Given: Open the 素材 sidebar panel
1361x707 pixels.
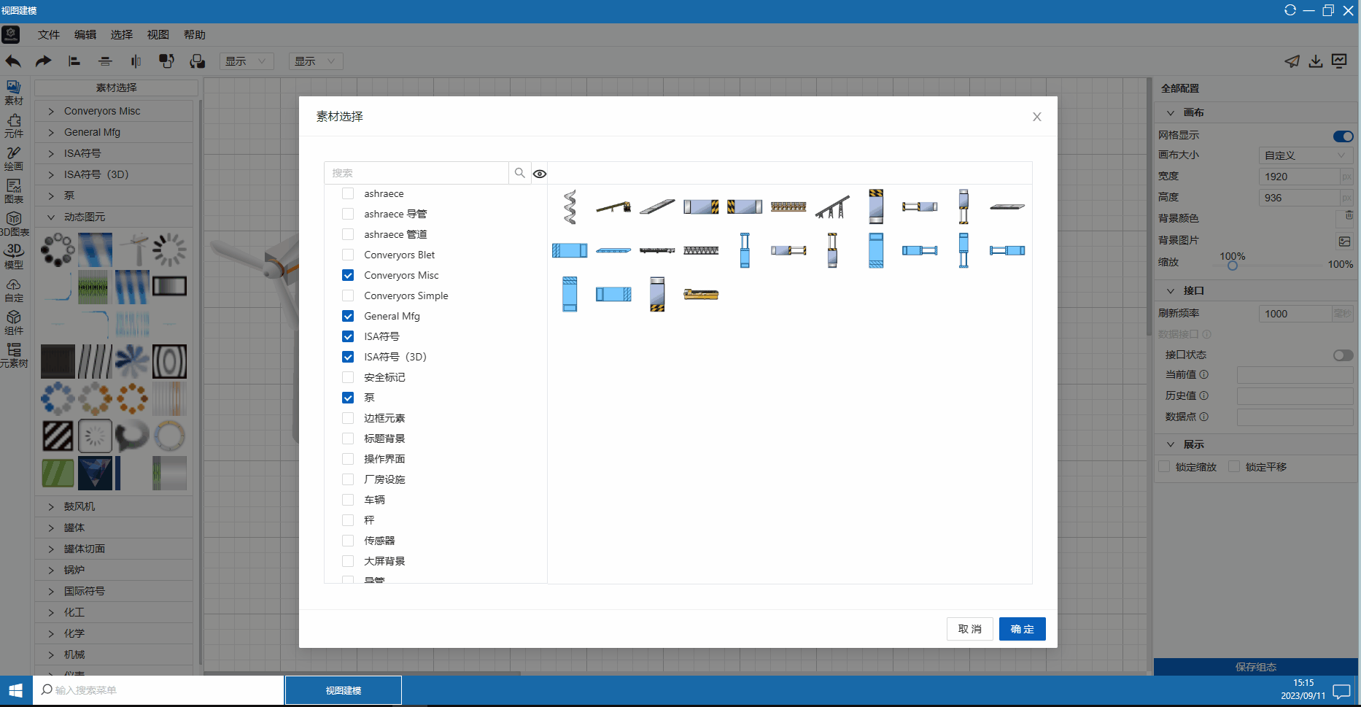Looking at the screenshot, I should (14, 93).
